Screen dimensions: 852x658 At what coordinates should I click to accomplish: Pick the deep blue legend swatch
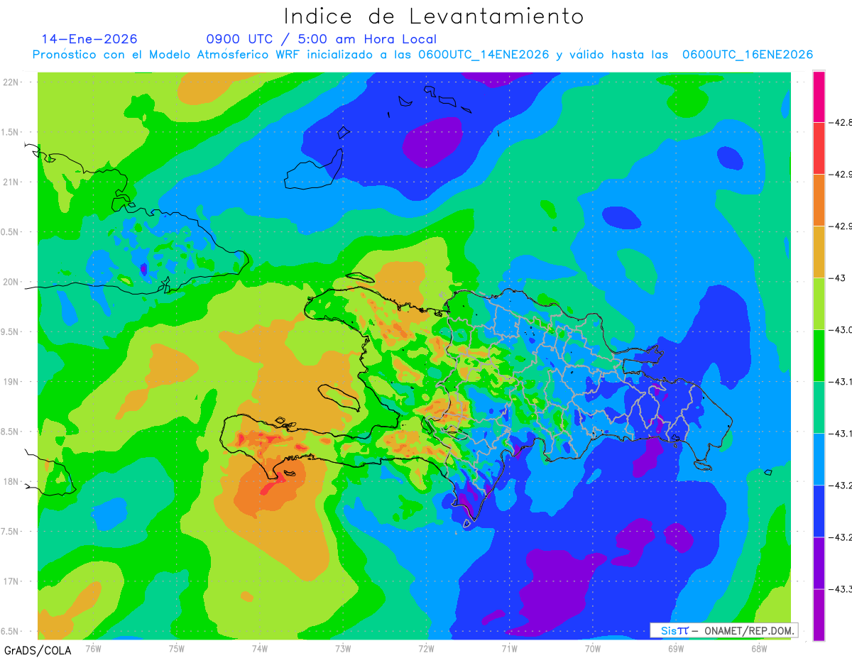tap(819, 510)
